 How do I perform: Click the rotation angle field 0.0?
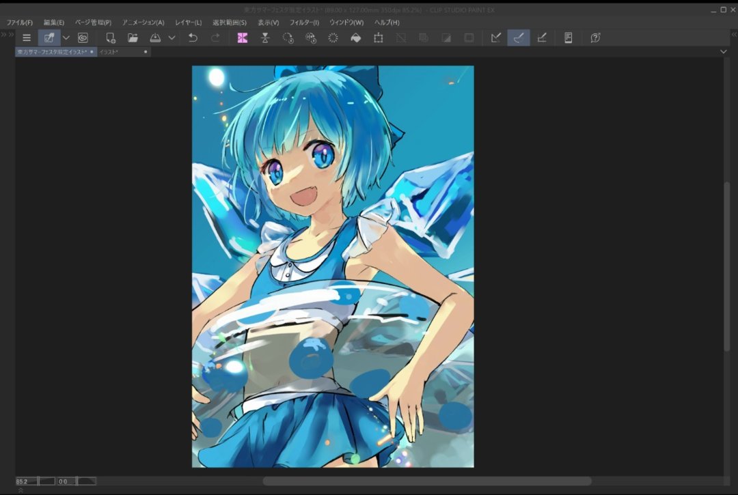[x=63, y=481]
